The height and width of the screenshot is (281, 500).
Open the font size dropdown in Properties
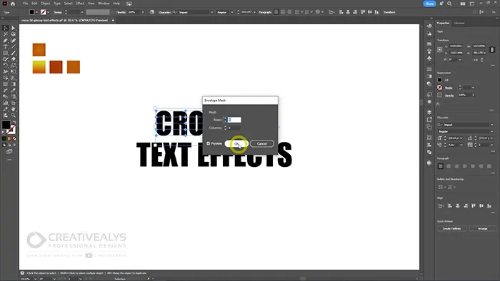click(461, 138)
